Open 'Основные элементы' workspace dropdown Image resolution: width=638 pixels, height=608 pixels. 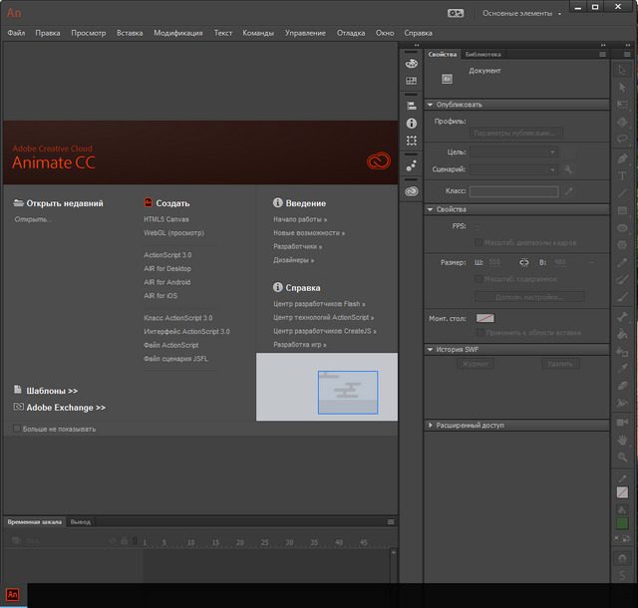(x=521, y=13)
